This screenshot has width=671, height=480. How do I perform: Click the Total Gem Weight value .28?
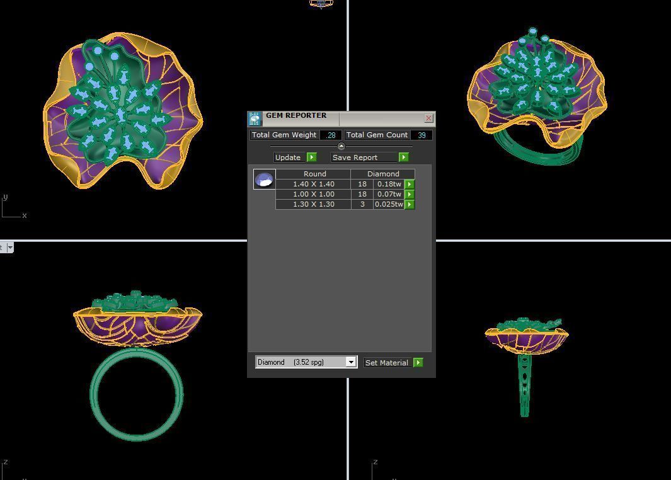click(331, 135)
